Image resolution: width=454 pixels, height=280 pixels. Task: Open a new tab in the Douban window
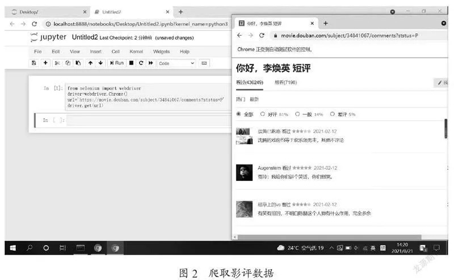326,23
